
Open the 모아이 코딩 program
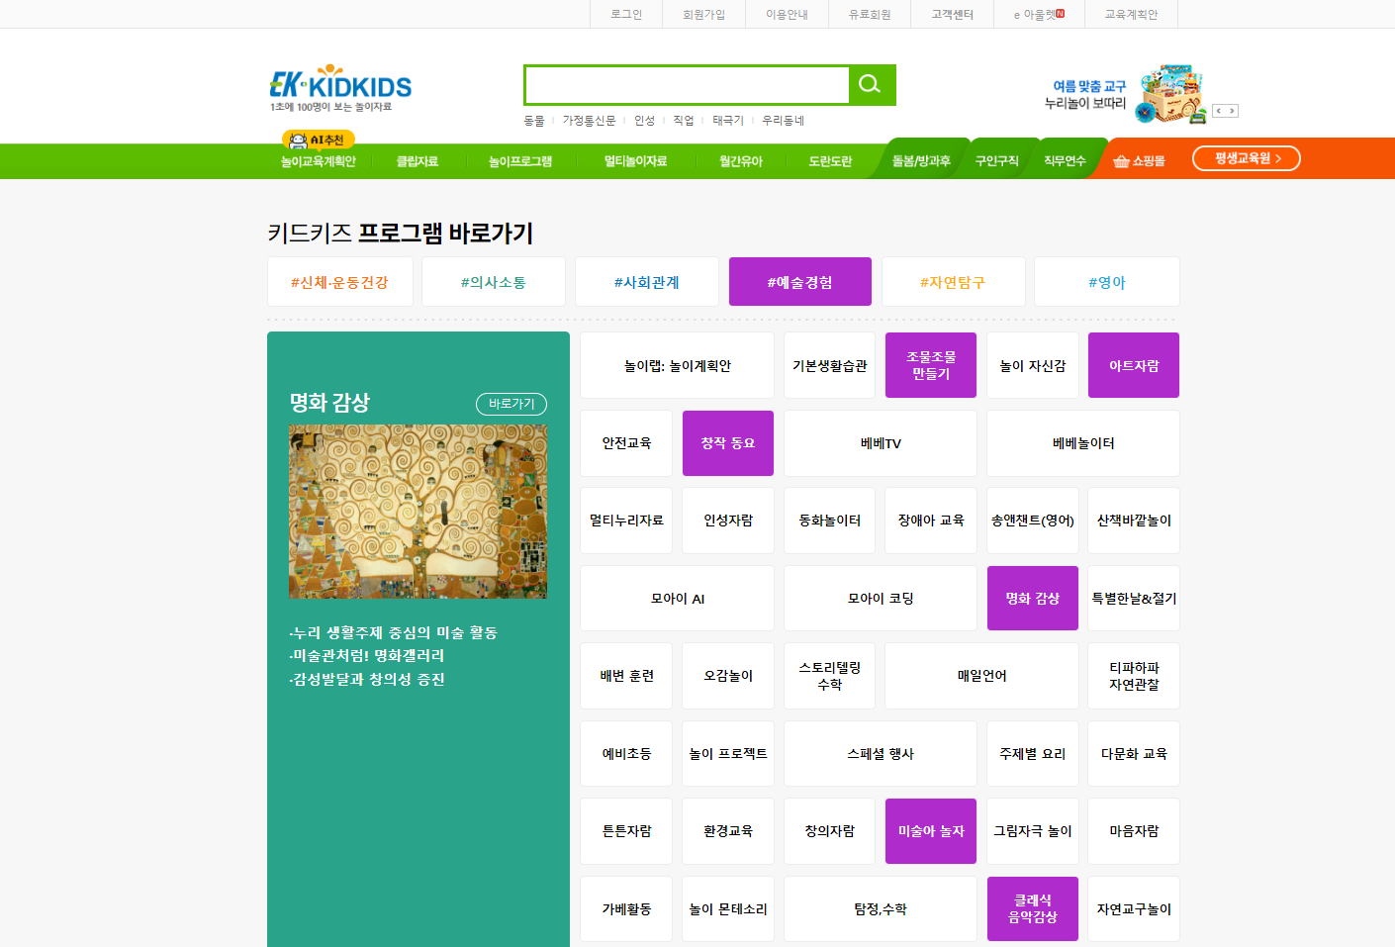pyautogui.click(x=881, y=599)
